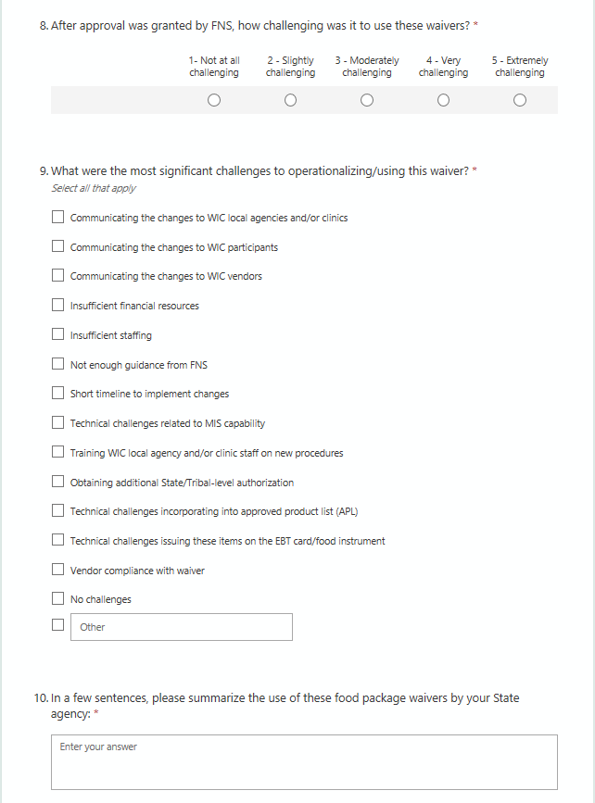Image resolution: width=595 pixels, height=803 pixels.
Task: Enable 'Technical challenges related to MIS capability'
Action: [57, 423]
